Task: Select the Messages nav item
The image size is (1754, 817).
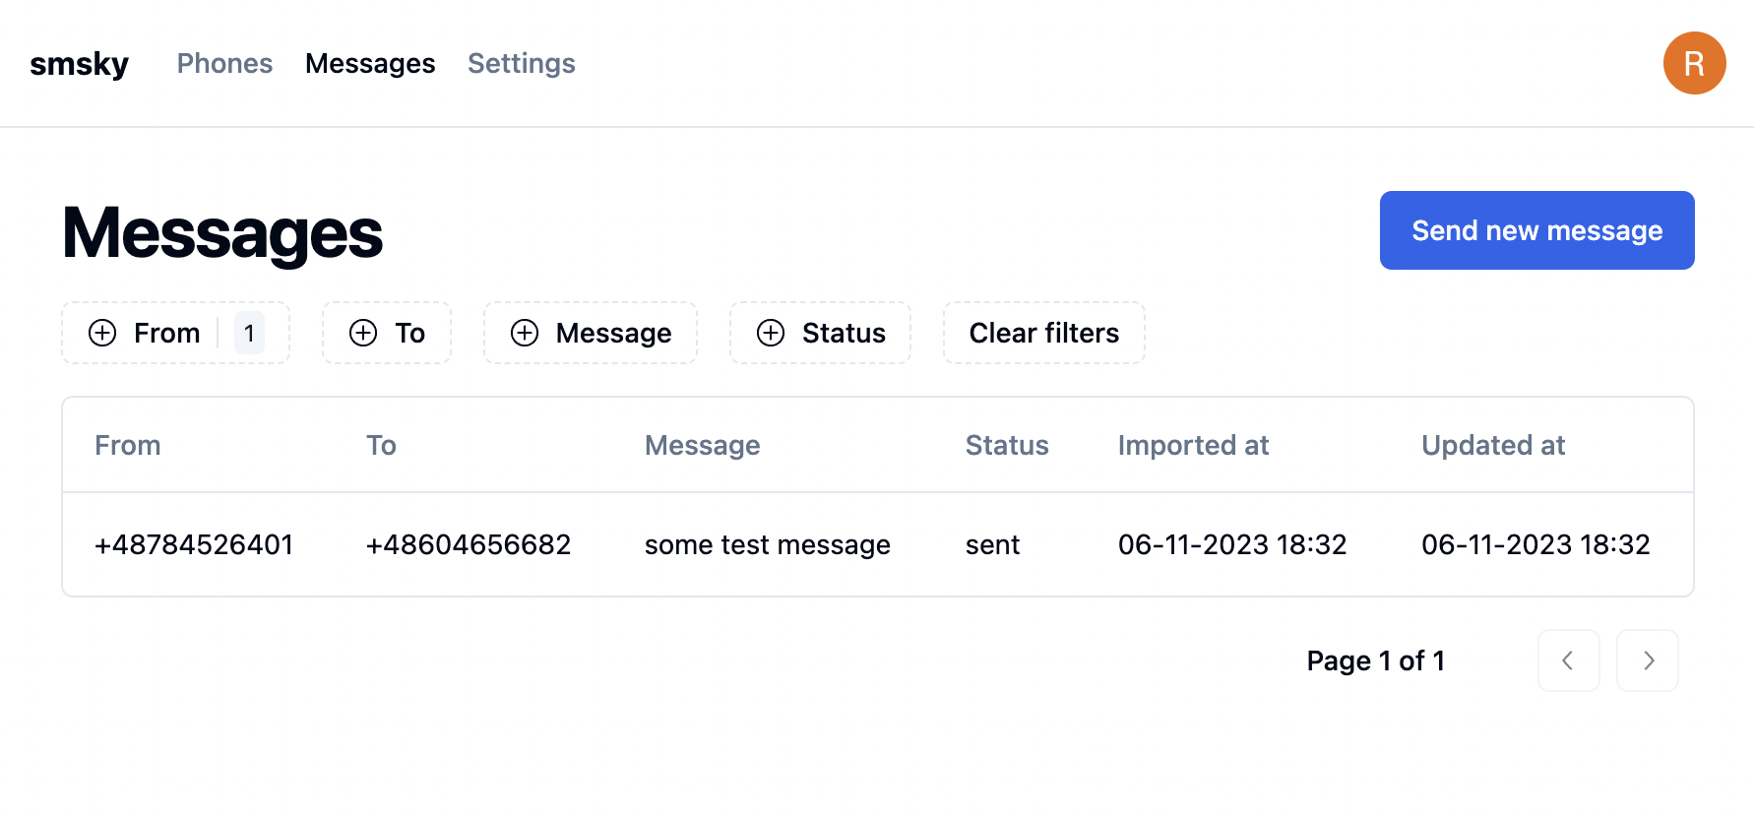Action: [x=370, y=63]
